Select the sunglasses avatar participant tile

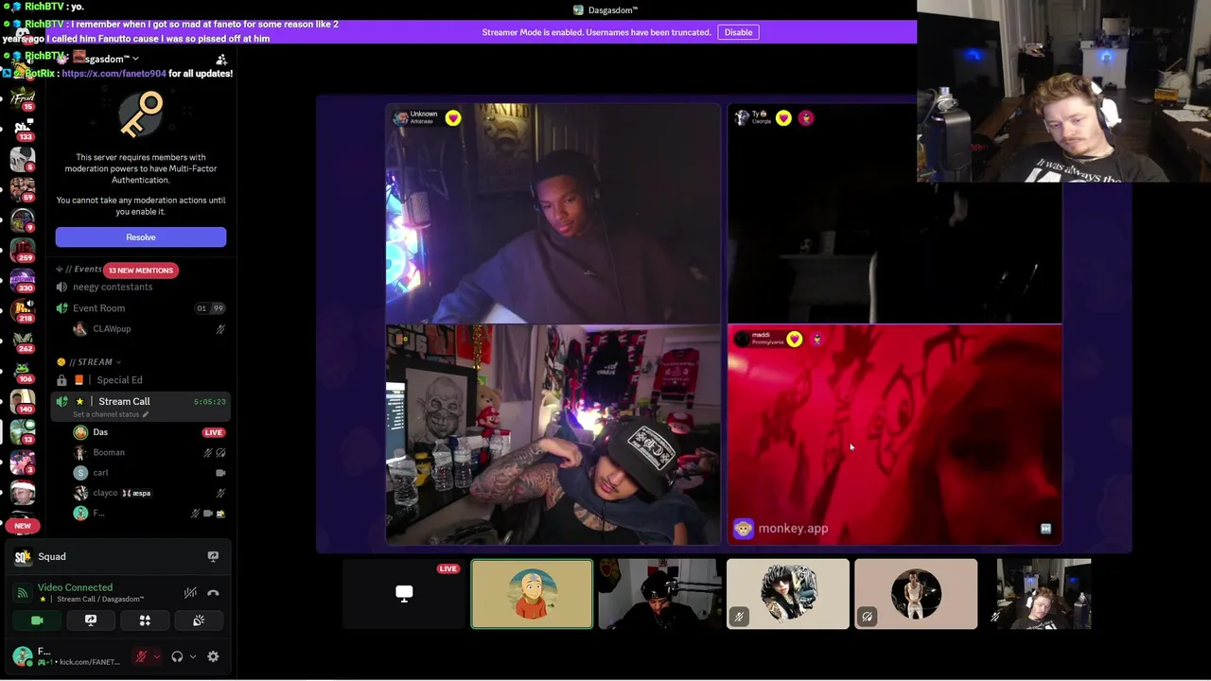point(787,594)
